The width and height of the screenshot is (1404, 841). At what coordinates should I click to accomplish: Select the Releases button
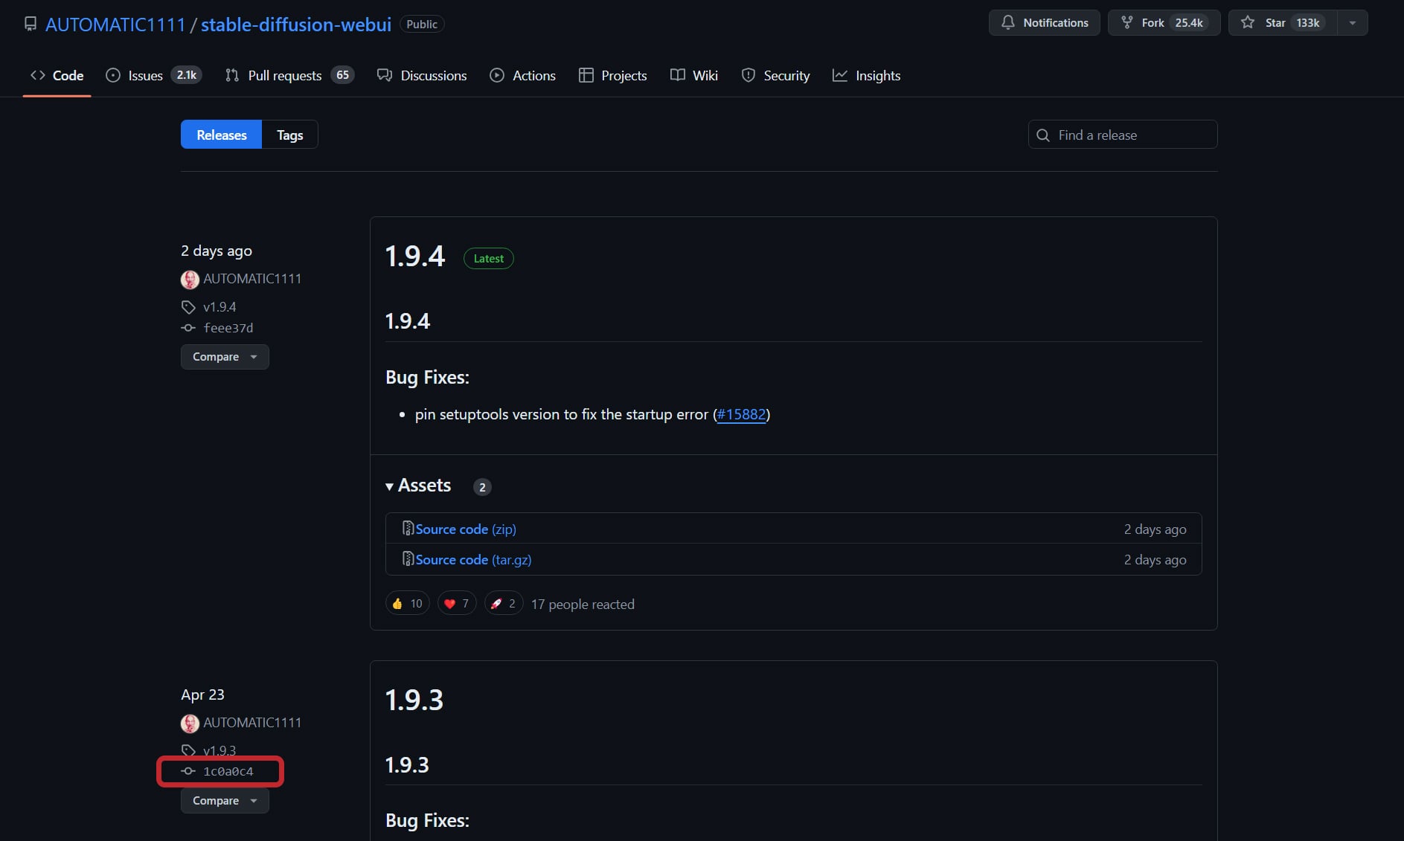coord(221,135)
